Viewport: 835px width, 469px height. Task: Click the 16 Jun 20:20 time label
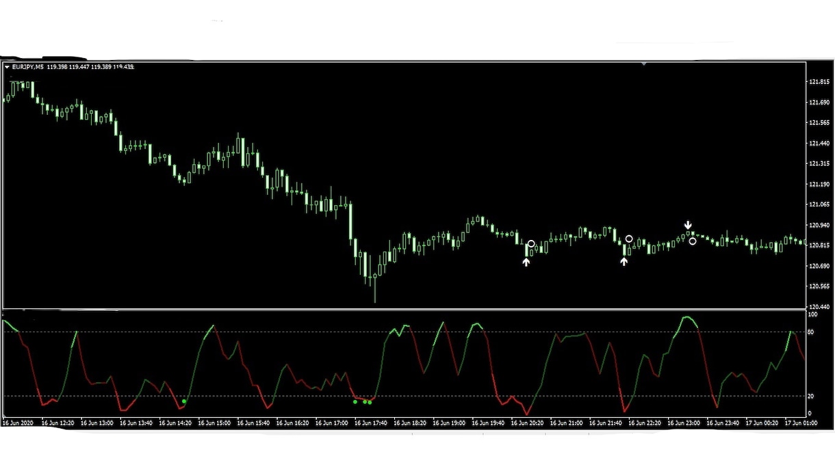(x=528, y=423)
